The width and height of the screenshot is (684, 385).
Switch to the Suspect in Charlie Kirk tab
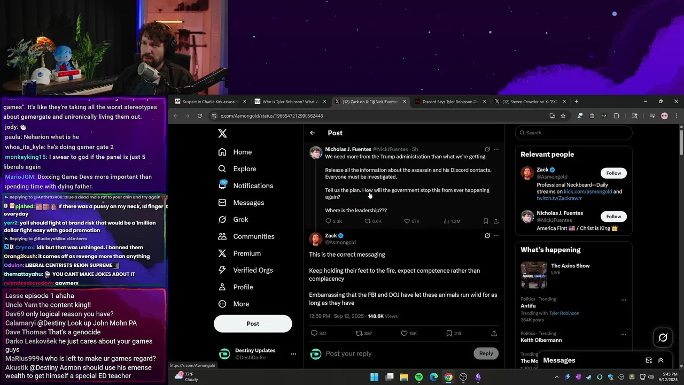pyautogui.click(x=211, y=102)
